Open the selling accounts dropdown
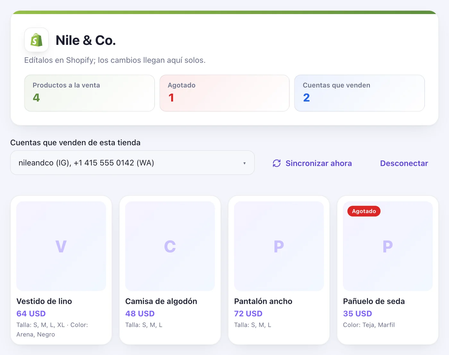 132,163
